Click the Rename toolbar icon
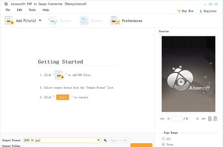Viewport: 223px width, 147px height. tap(53, 21)
